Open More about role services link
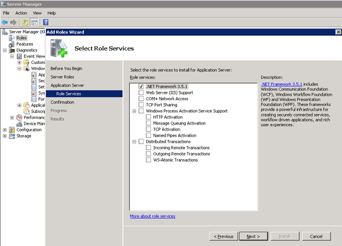Screen dimensions: 342x246 pyautogui.click(x=152, y=216)
